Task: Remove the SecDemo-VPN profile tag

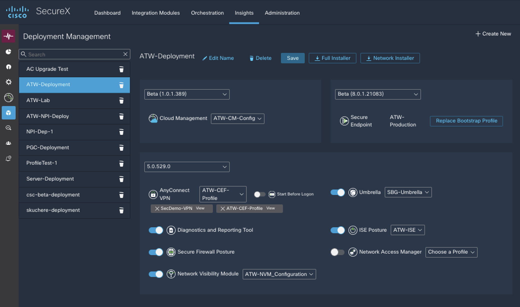Action: [157, 208]
